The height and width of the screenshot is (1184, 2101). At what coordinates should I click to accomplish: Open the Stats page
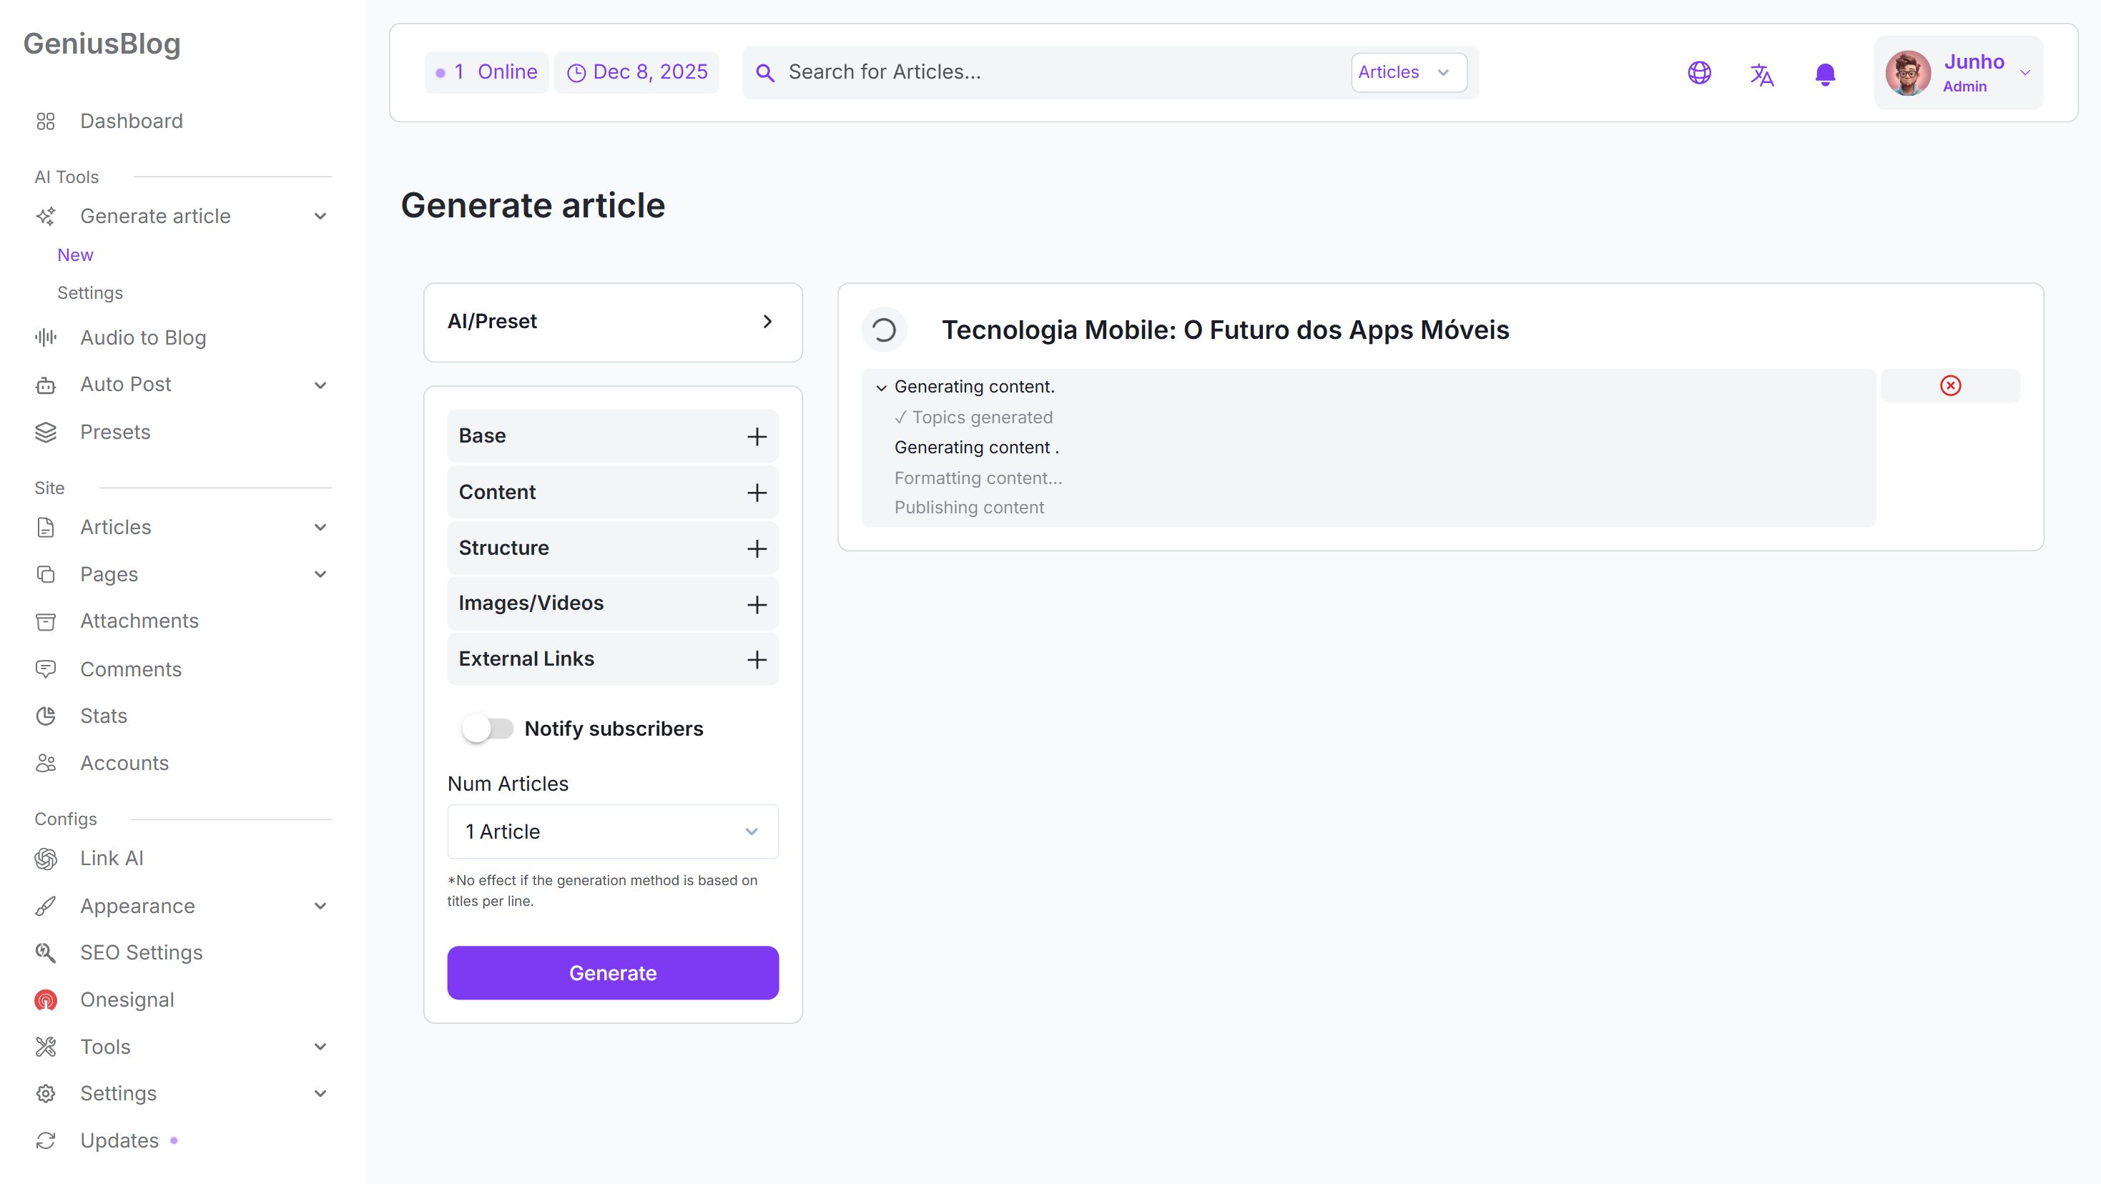click(x=104, y=716)
